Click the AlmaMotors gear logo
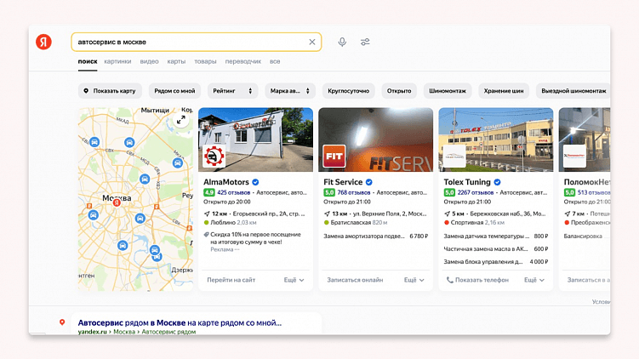Screen dimensions: 639x359 pyautogui.click(x=214, y=156)
